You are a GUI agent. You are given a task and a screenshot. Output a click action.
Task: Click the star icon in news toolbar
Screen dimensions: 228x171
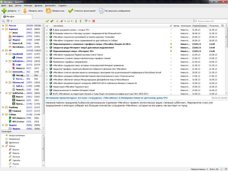tap(57, 21)
